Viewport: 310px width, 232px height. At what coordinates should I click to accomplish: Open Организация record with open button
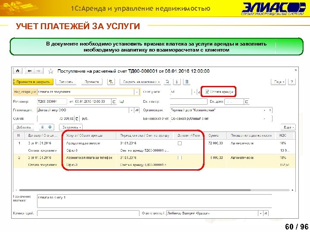(x=270, y=110)
